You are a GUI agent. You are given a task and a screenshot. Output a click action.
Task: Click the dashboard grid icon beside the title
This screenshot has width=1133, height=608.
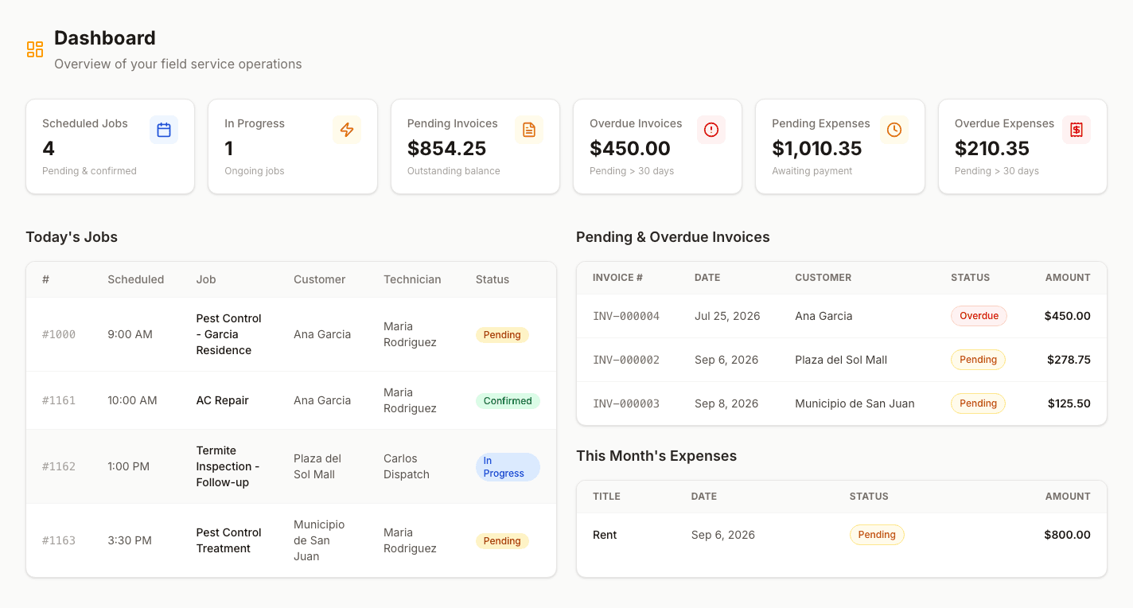coord(35,49)
